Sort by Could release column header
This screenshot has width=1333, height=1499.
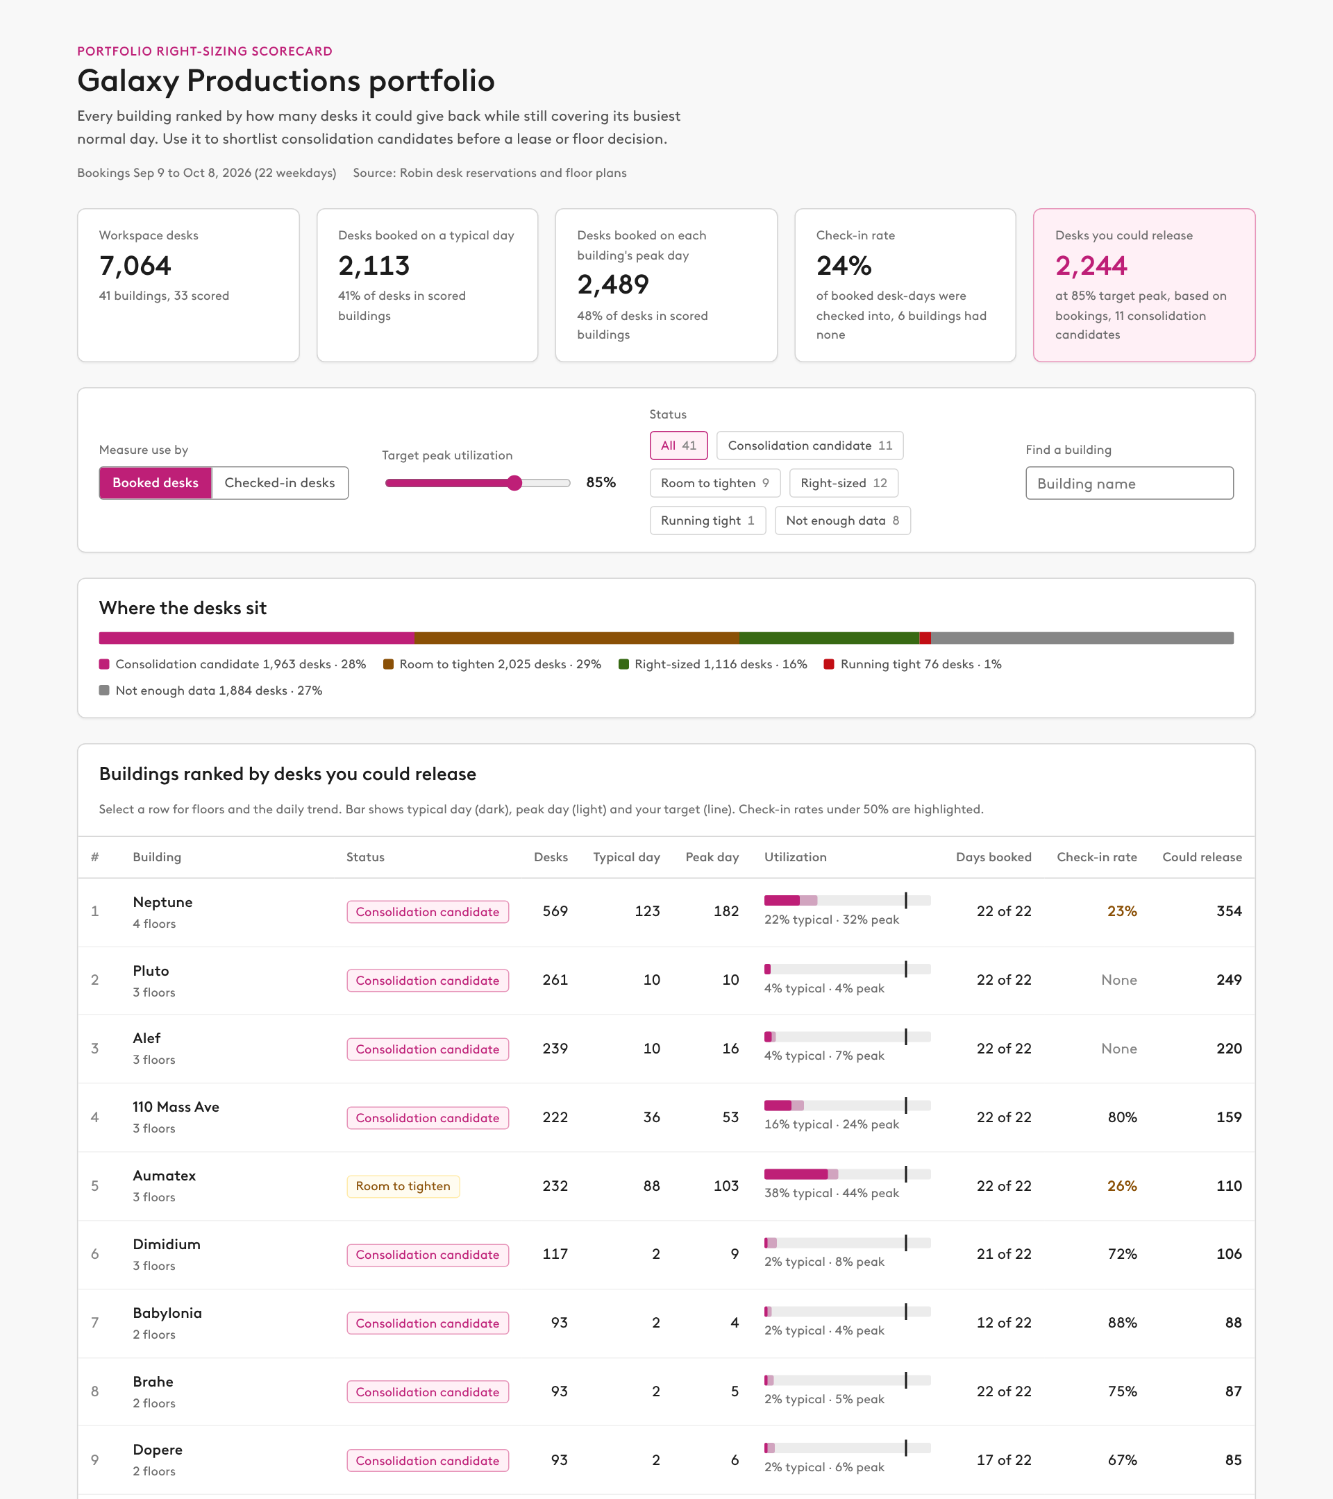click(1202, 856)
